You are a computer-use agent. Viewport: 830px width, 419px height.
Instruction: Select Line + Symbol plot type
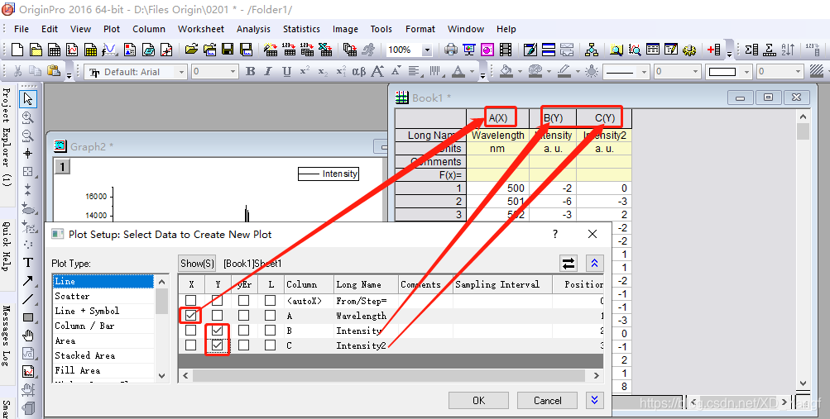[x=87, y=312]
